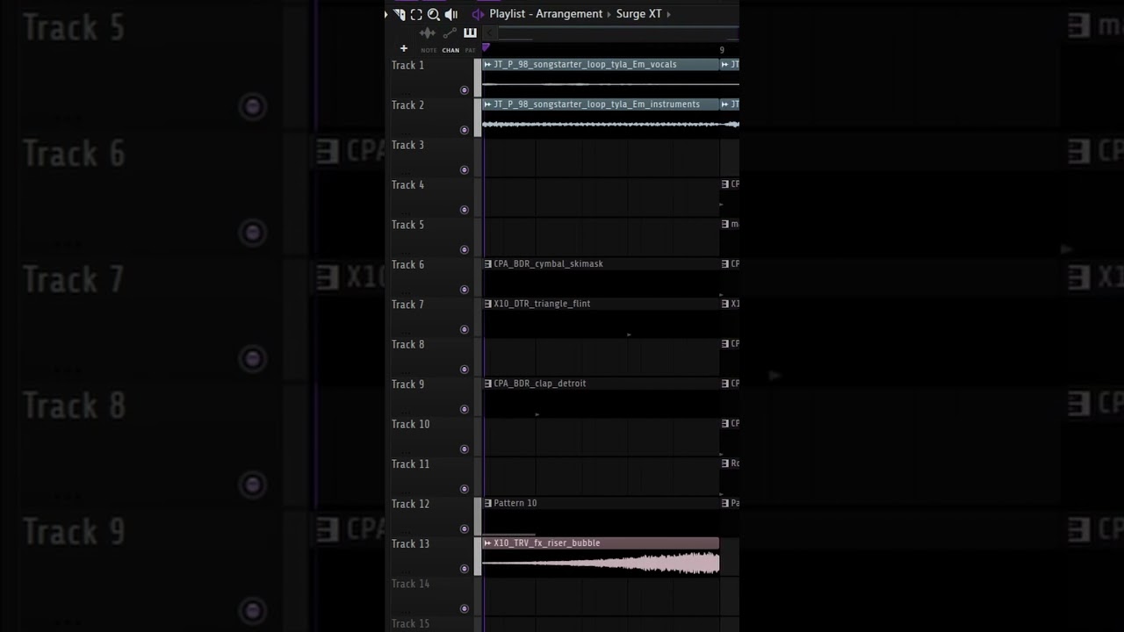Select the Track 6 header label
The height and width of the screenshot is (632, 1124).
click(407, 265)
